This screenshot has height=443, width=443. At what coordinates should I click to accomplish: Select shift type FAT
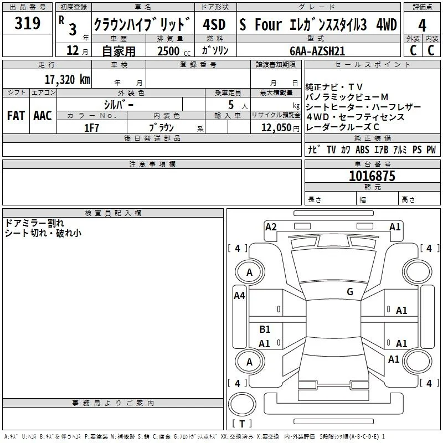pos(16,116)
